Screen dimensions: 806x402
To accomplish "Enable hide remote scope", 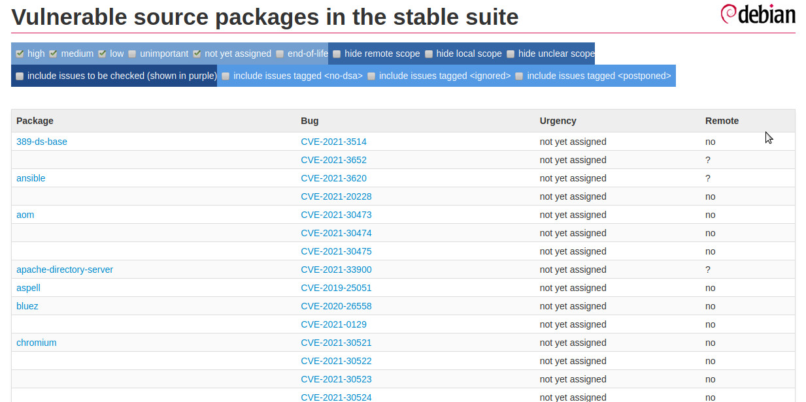I will click(x=336, y=54).
